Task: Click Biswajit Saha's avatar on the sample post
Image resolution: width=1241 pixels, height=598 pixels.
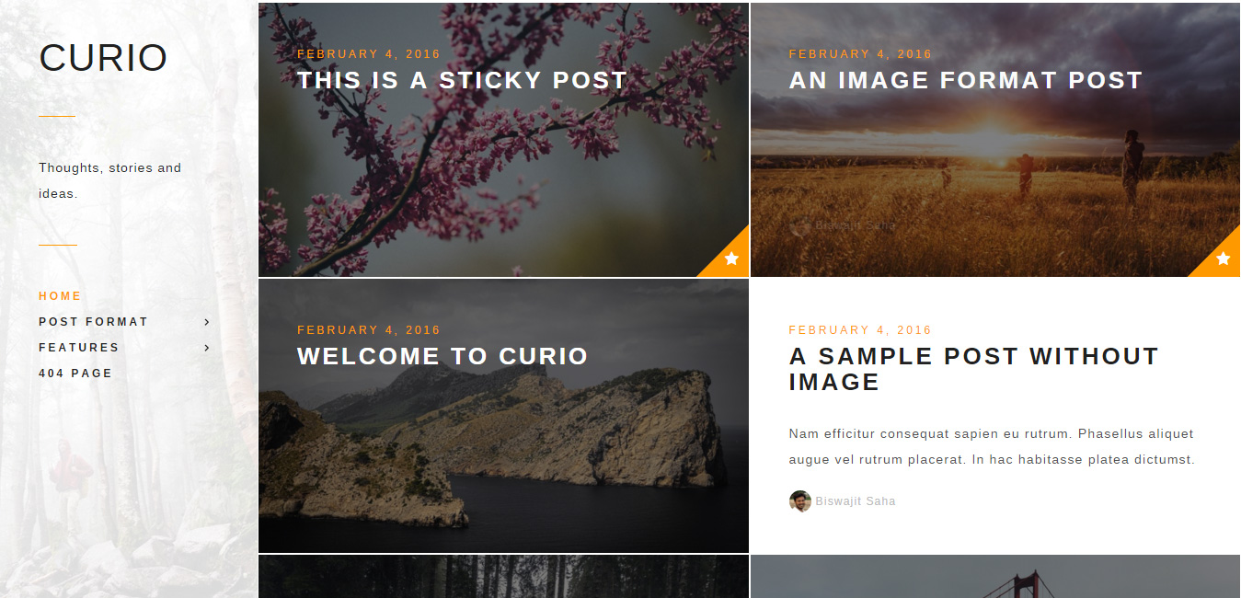Action: pos(800,501)
